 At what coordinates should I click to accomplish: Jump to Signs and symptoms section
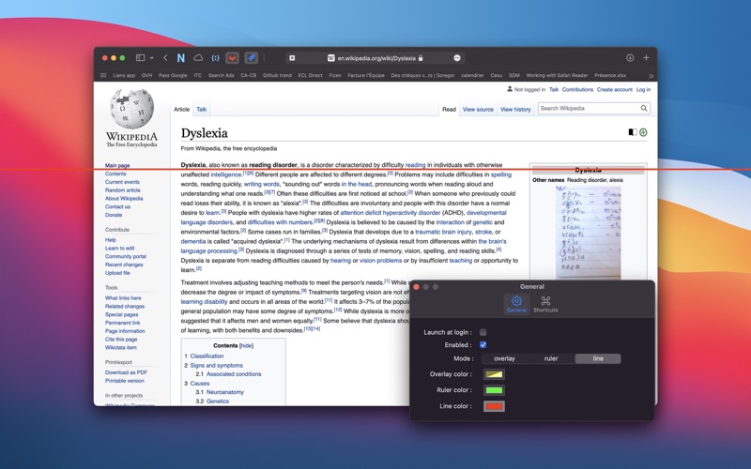(217, 365)
